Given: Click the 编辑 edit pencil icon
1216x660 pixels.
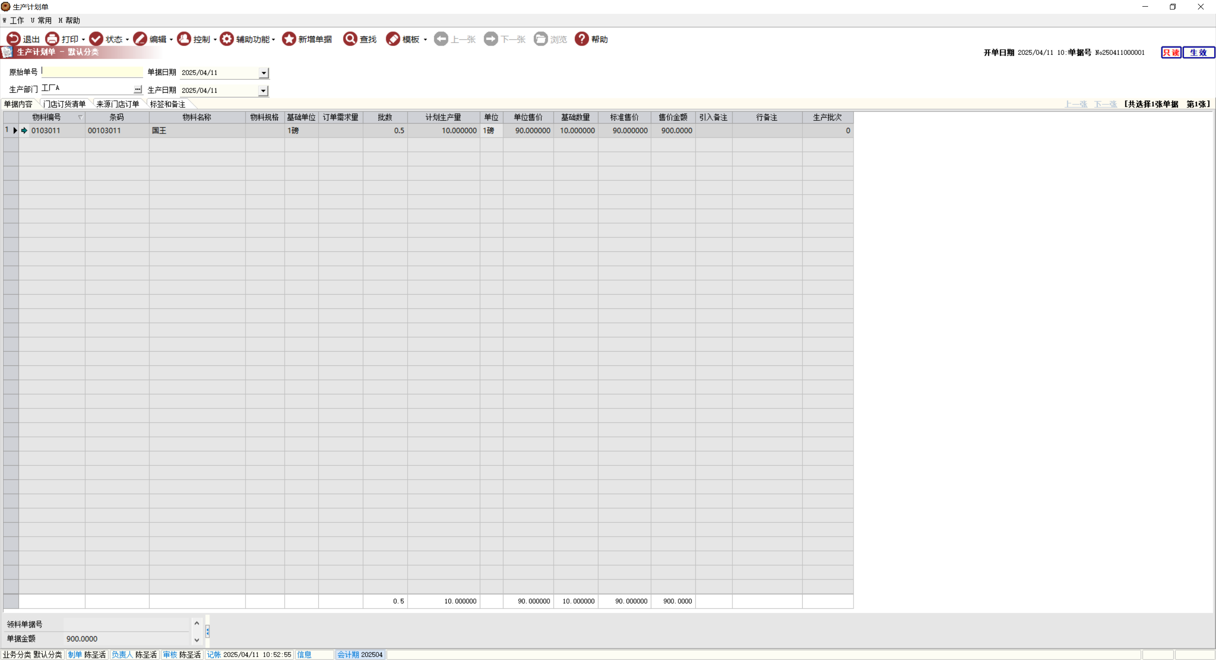Looking at the screenshot, I should [x=140, y=39].
